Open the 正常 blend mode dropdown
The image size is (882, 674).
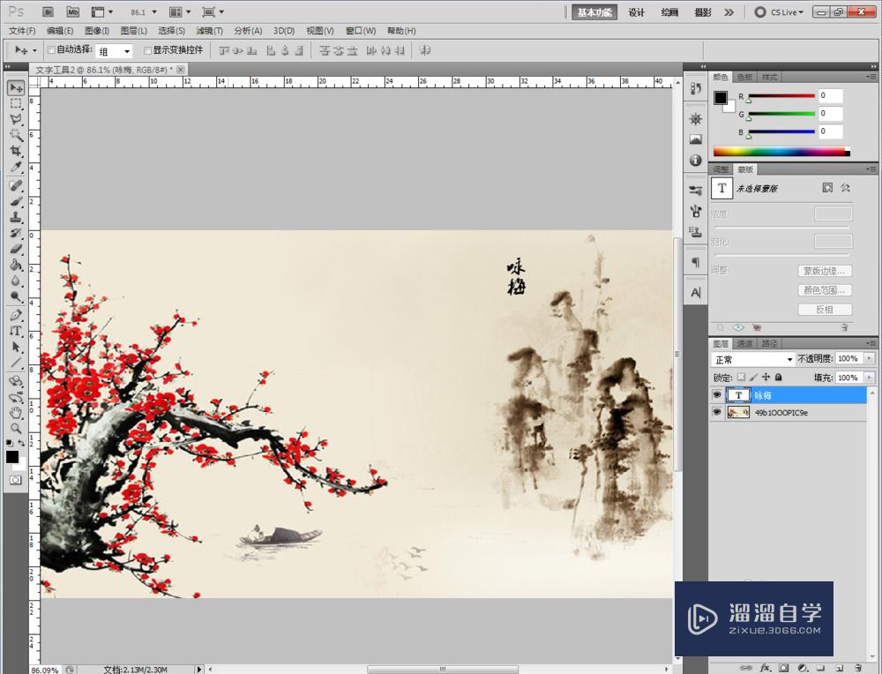tap(753, 360)
